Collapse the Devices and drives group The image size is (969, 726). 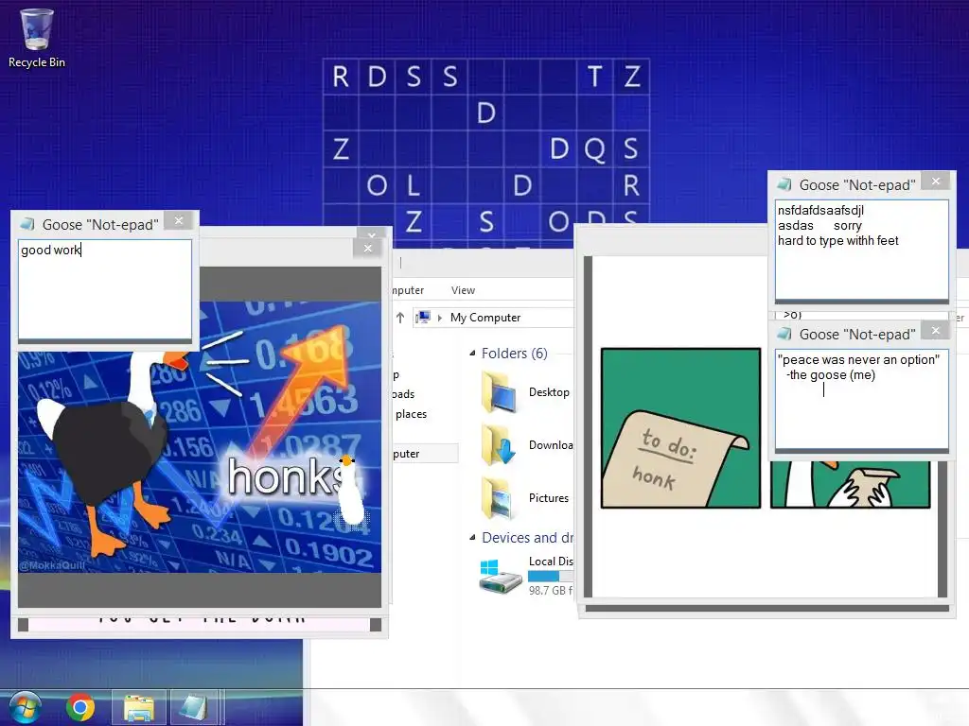(x=472, y=538)
